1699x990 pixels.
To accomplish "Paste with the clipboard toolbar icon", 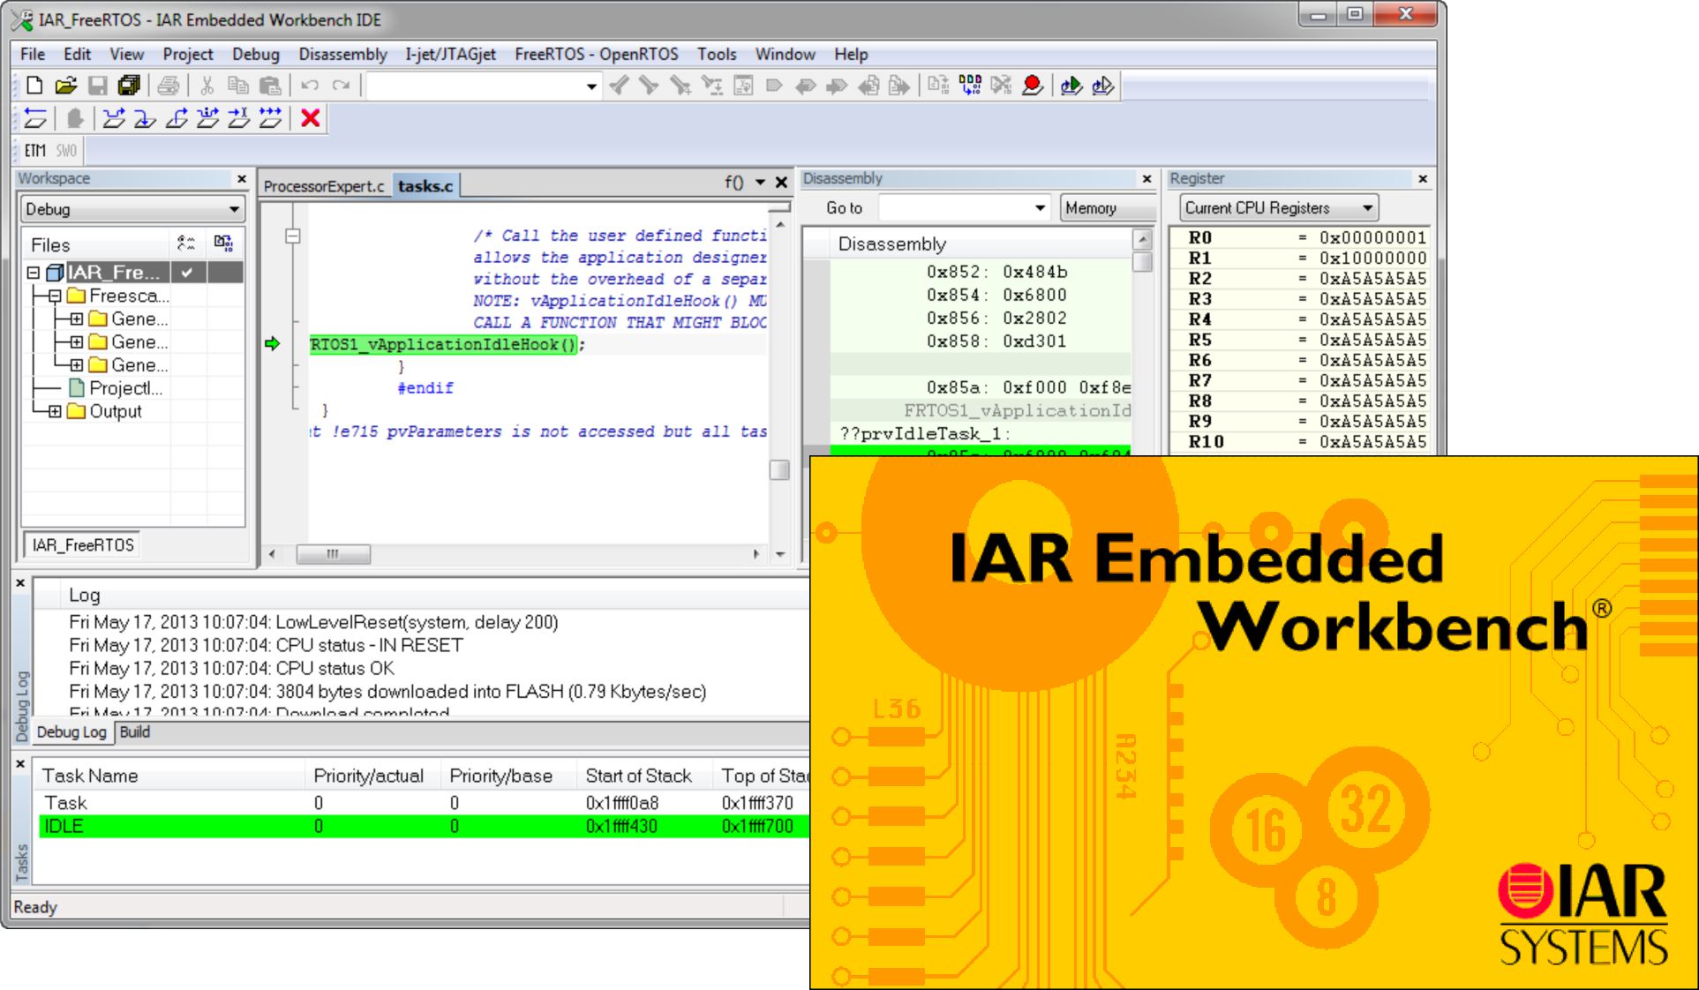I will (x=270, y=86).
